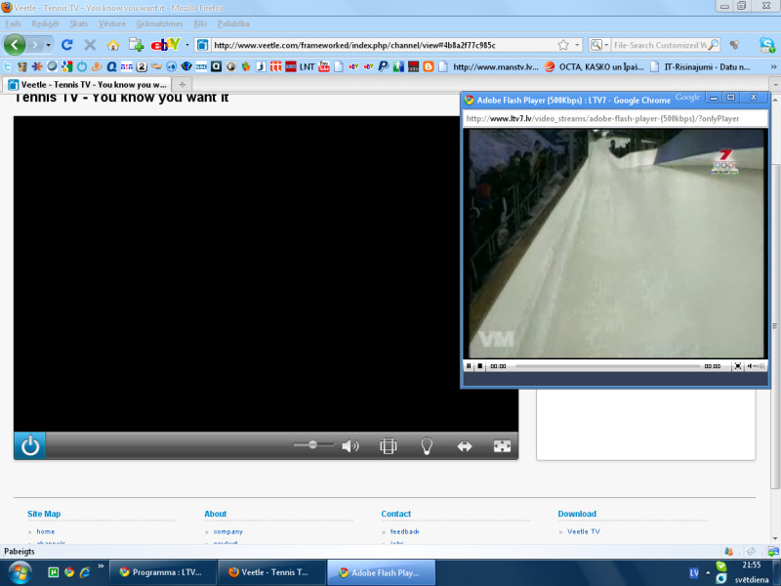Screen dimensions: 781x586
Task: Open the tab list dropdown arrow
Action: [775, 85]
